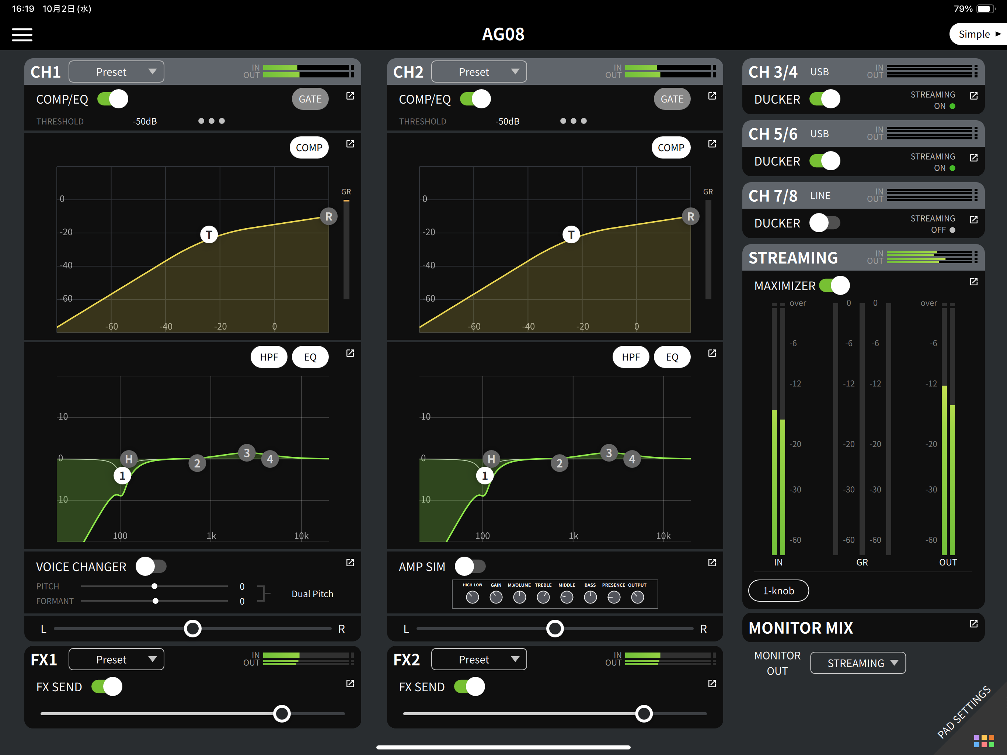Open the hamburger menu

[x=22, y=35]
